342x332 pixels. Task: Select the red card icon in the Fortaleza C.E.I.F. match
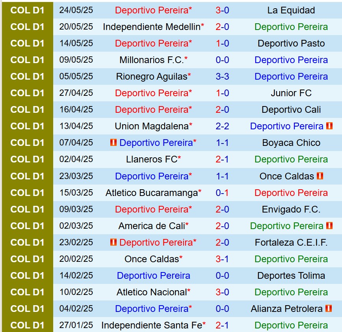coord(113,242)
